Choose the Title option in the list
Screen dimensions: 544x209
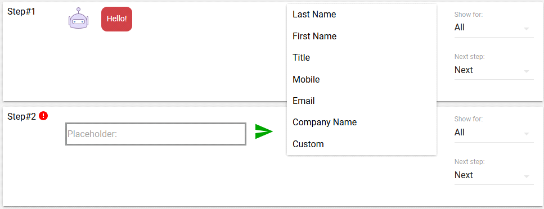362,57
